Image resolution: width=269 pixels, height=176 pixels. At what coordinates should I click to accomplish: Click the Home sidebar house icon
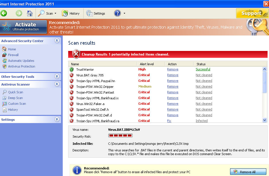[x=4, y=49]
